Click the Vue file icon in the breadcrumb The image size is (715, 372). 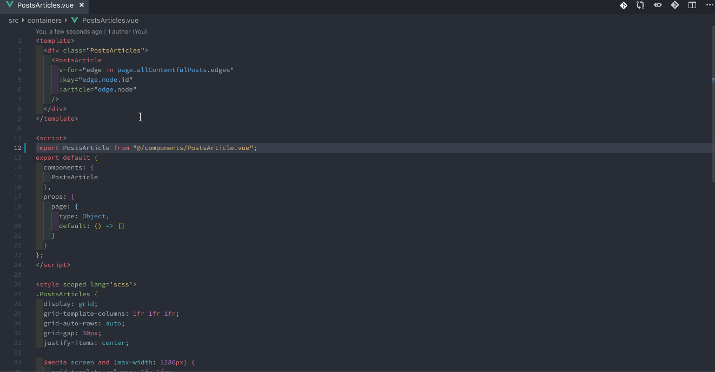click(75, 21)
